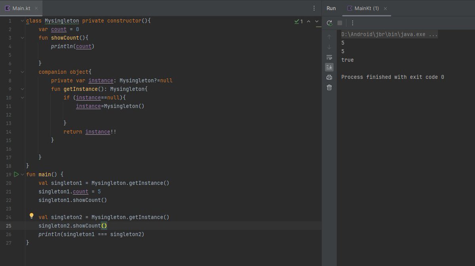
Task: Click 'instance=Mysingleton()' assignment line
Action: tap(110, 106)
